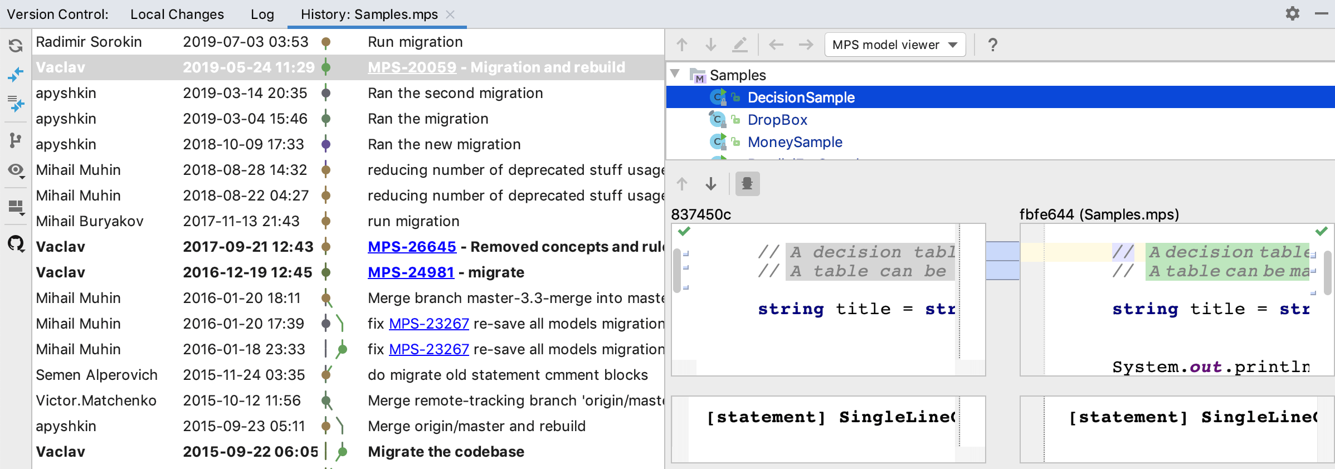Viewport: 1335px width, 469px height.
Task: Click the GitHub icon in left sidebar
Action: coord(16,243)
